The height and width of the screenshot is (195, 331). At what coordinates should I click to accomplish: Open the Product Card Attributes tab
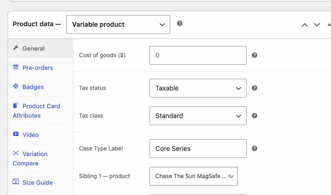(x=40, y=111)
